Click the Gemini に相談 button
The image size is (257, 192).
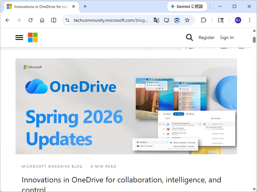[187, 6]
